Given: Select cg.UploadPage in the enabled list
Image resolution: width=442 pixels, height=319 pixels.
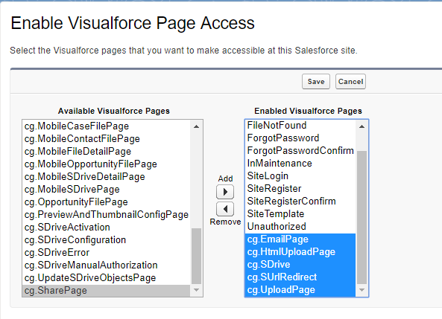Looking at the screenshot, I should coord(300,290).
